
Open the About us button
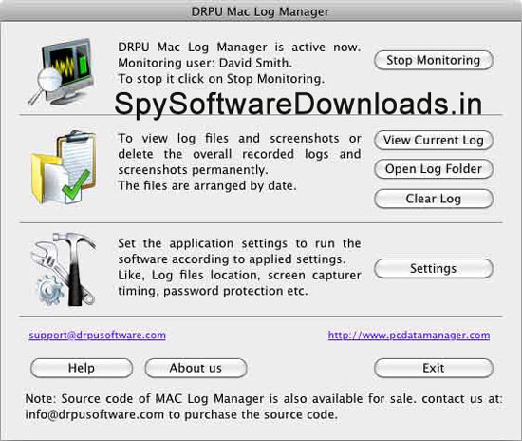point(196,368)
